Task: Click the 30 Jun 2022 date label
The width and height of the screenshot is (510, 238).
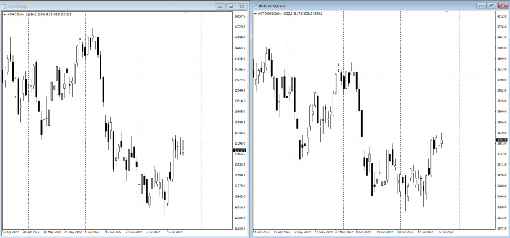Action: click(x=406, y=232)
